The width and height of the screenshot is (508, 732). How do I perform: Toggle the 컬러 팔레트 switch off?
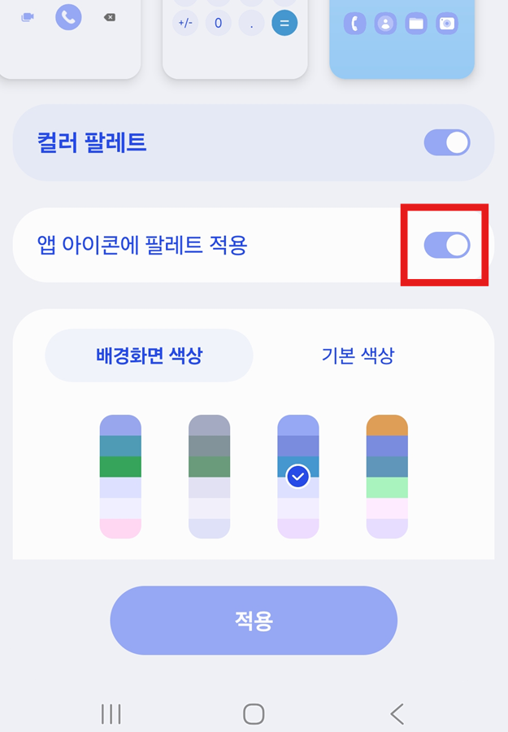click(x=446, y=142)
